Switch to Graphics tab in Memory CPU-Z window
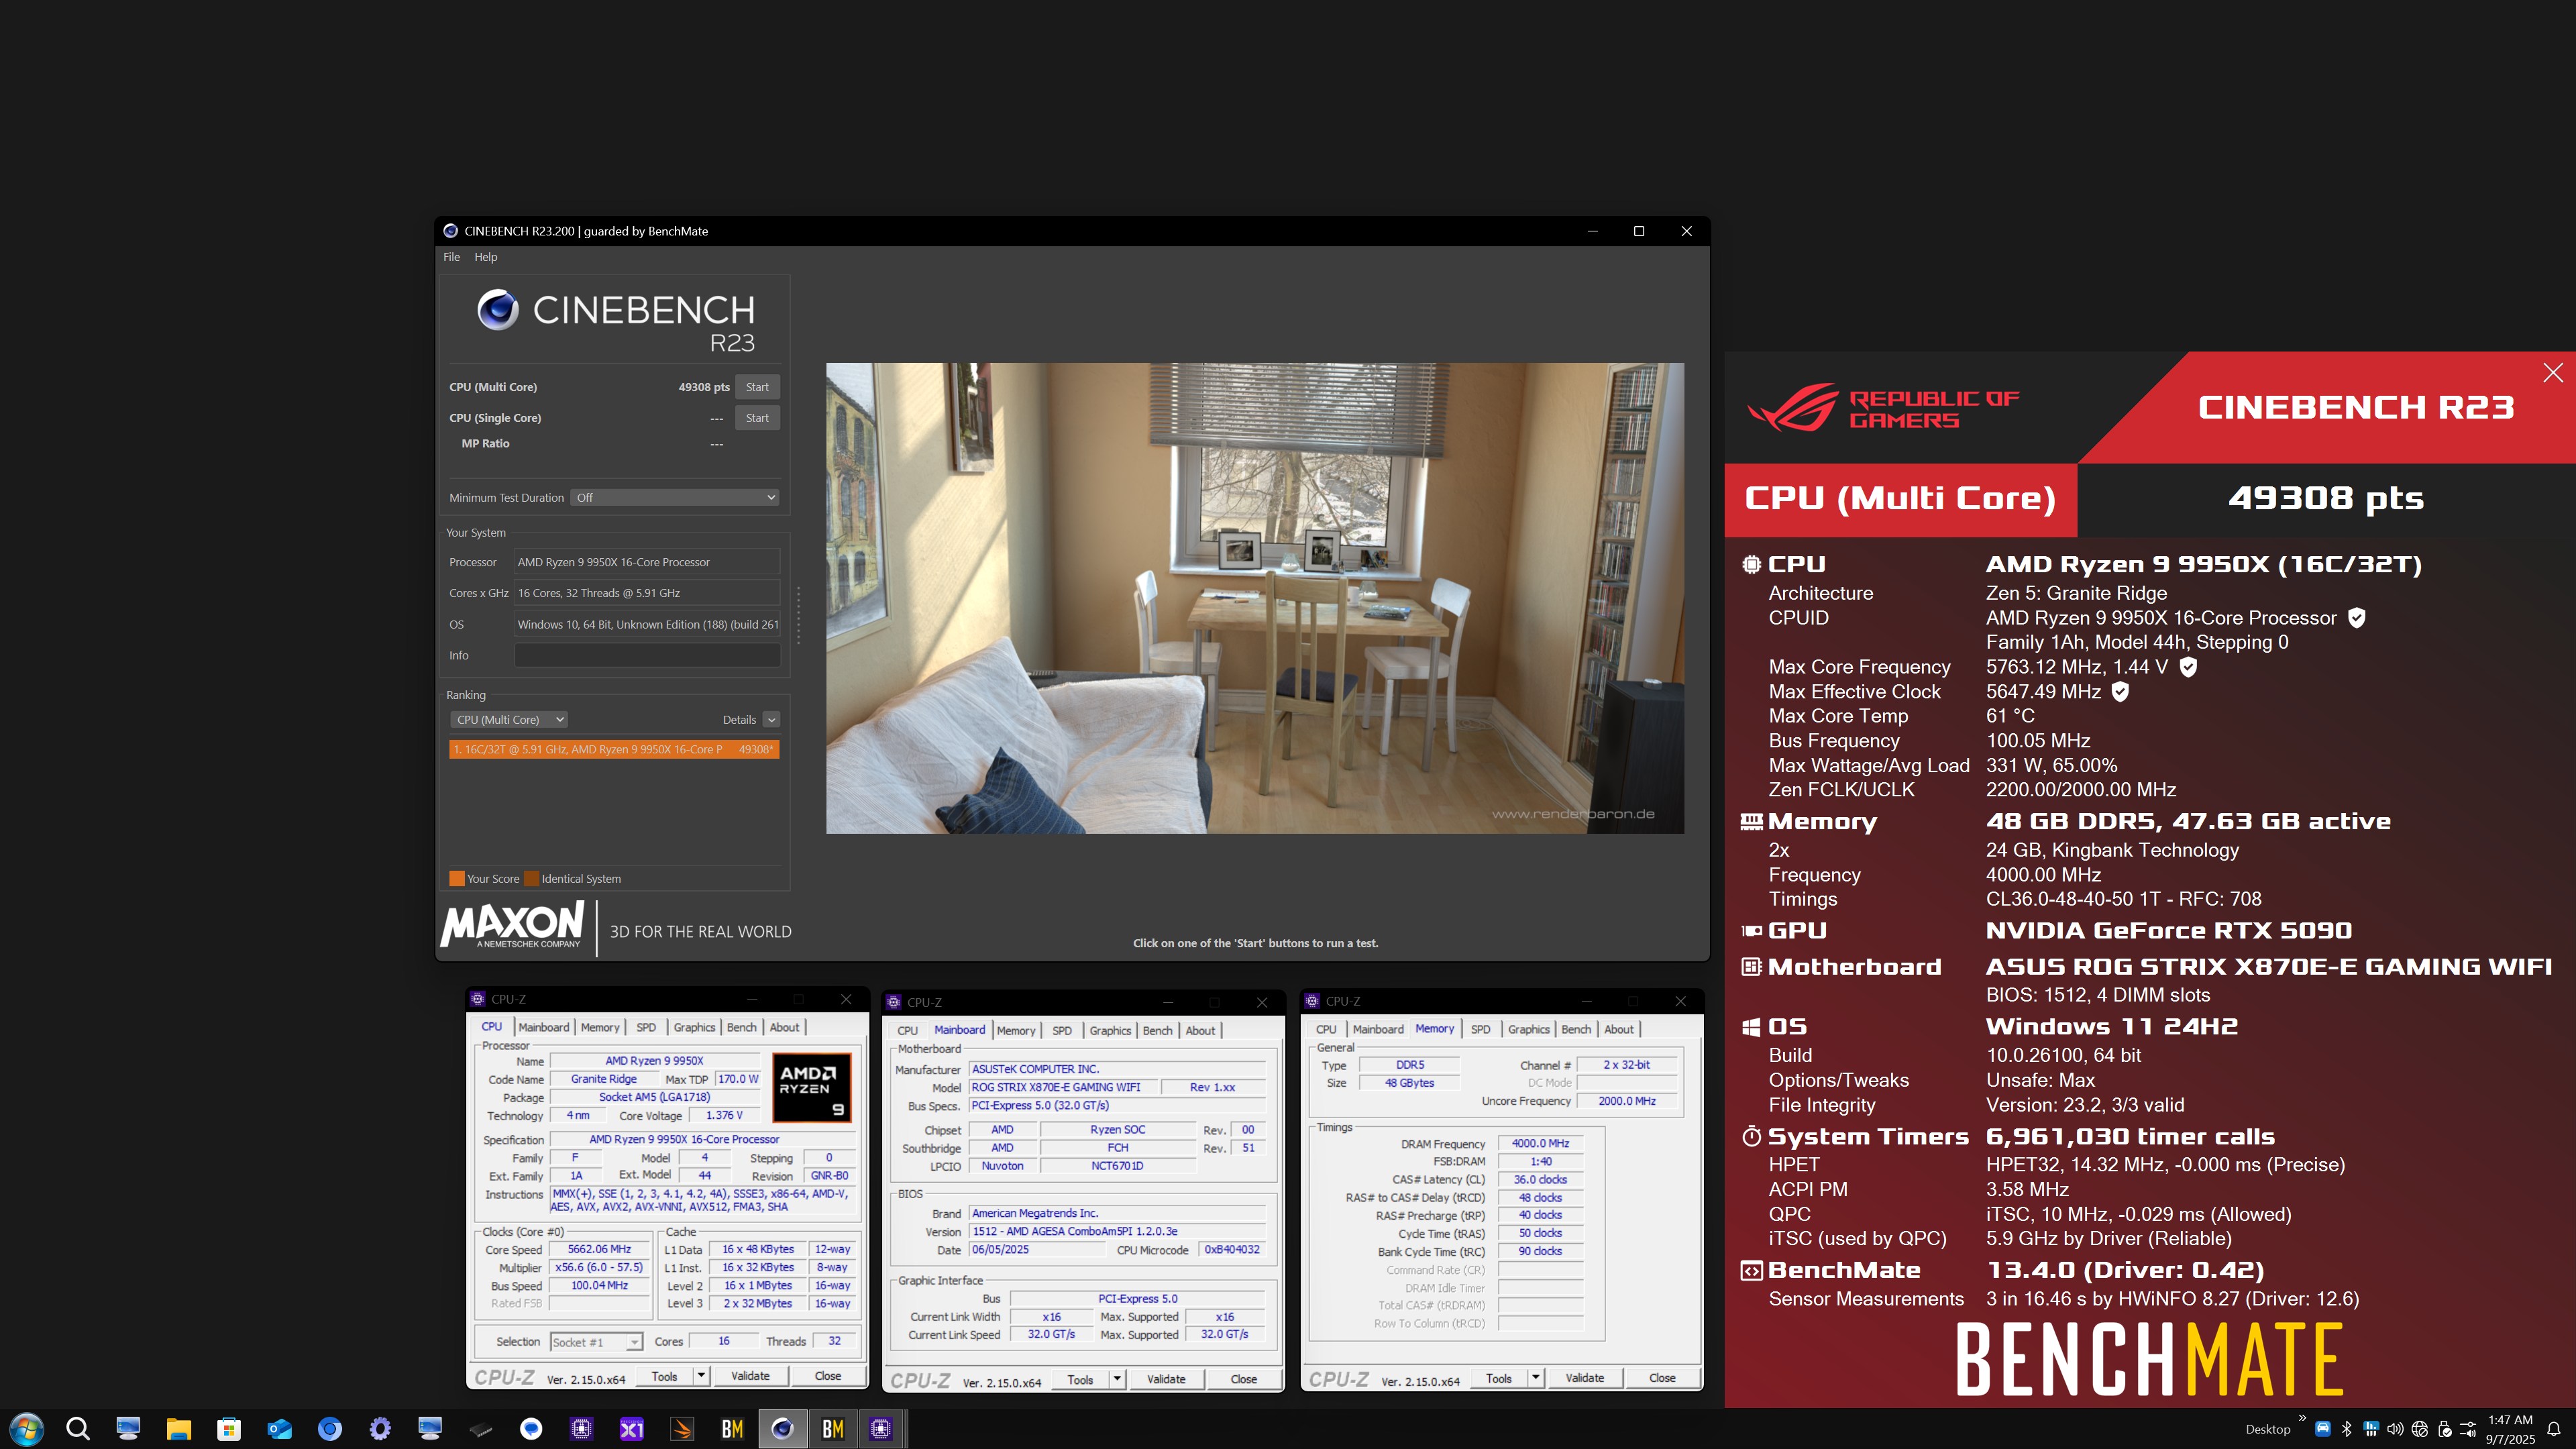Screen dimensions: 2576x1449 tap(1528, 1029)
